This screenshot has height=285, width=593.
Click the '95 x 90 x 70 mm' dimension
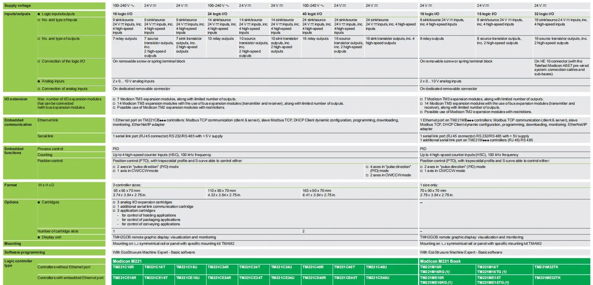[x=127, y=191]
